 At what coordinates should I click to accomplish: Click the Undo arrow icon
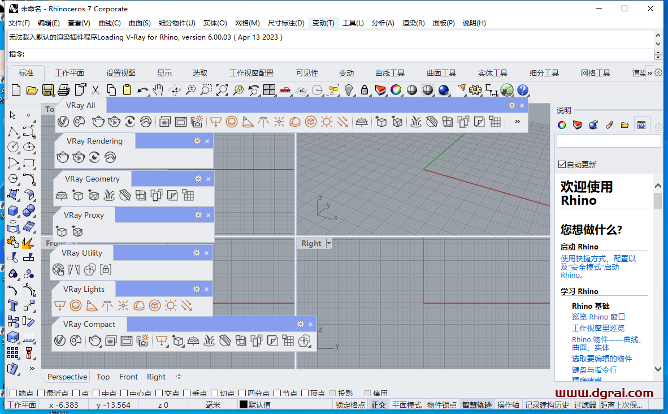point(143,90)
